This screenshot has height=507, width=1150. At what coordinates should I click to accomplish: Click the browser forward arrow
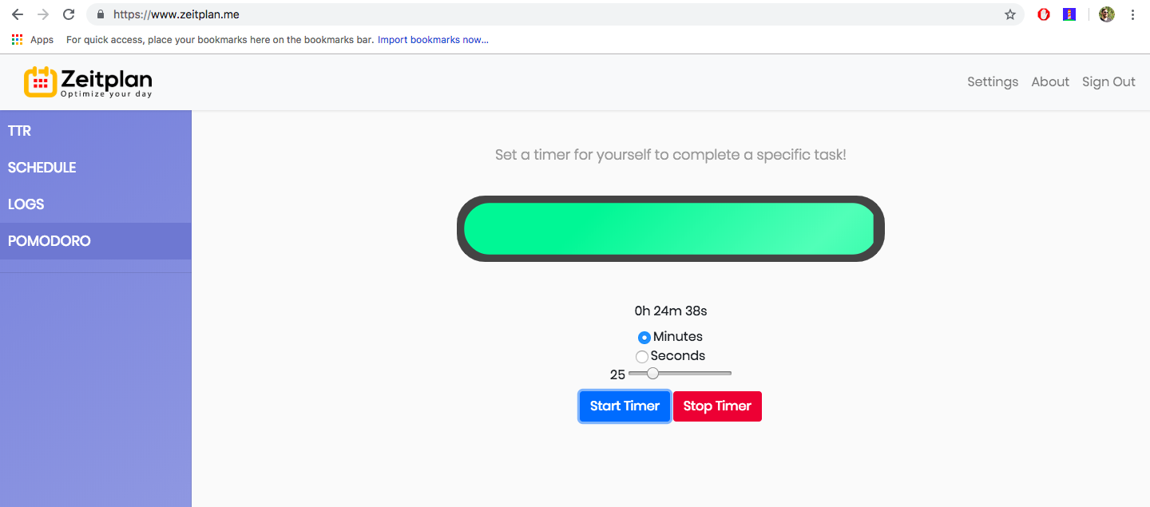click(43, 14)
